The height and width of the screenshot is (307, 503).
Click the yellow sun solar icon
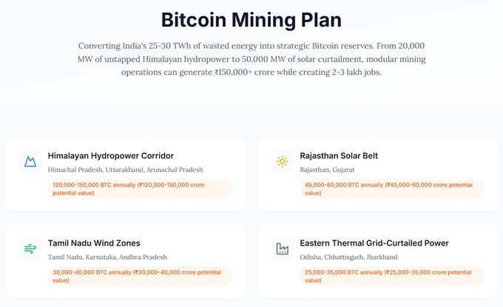click(x=283, y=161)
